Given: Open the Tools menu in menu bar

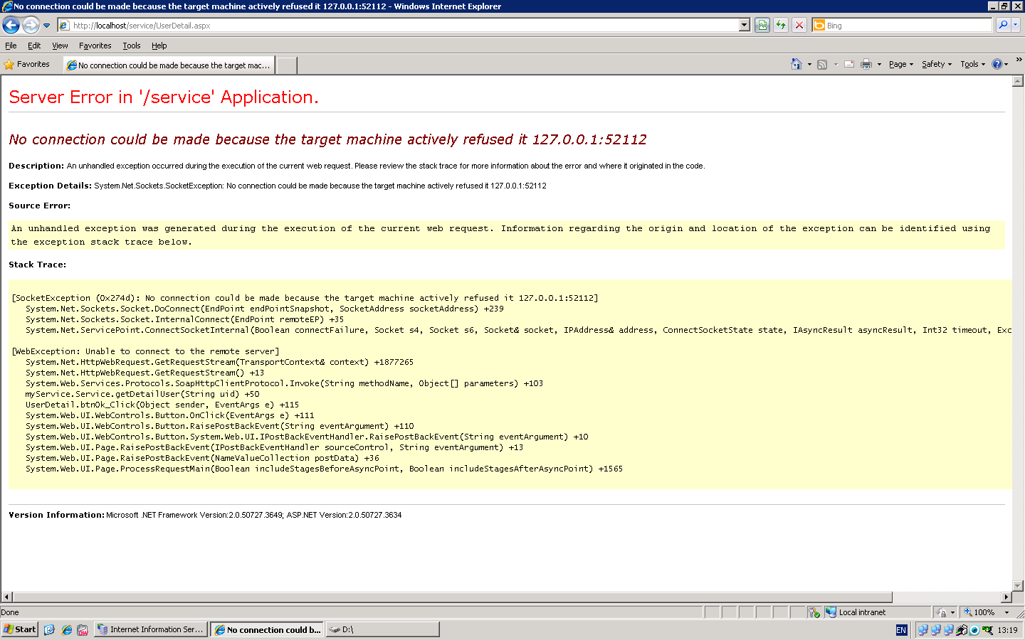Looking at the screenshot, I should coord(132,46).
